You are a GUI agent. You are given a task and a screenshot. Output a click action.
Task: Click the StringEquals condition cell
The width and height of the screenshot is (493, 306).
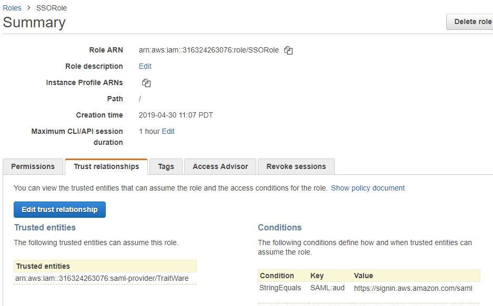[280, 288]
